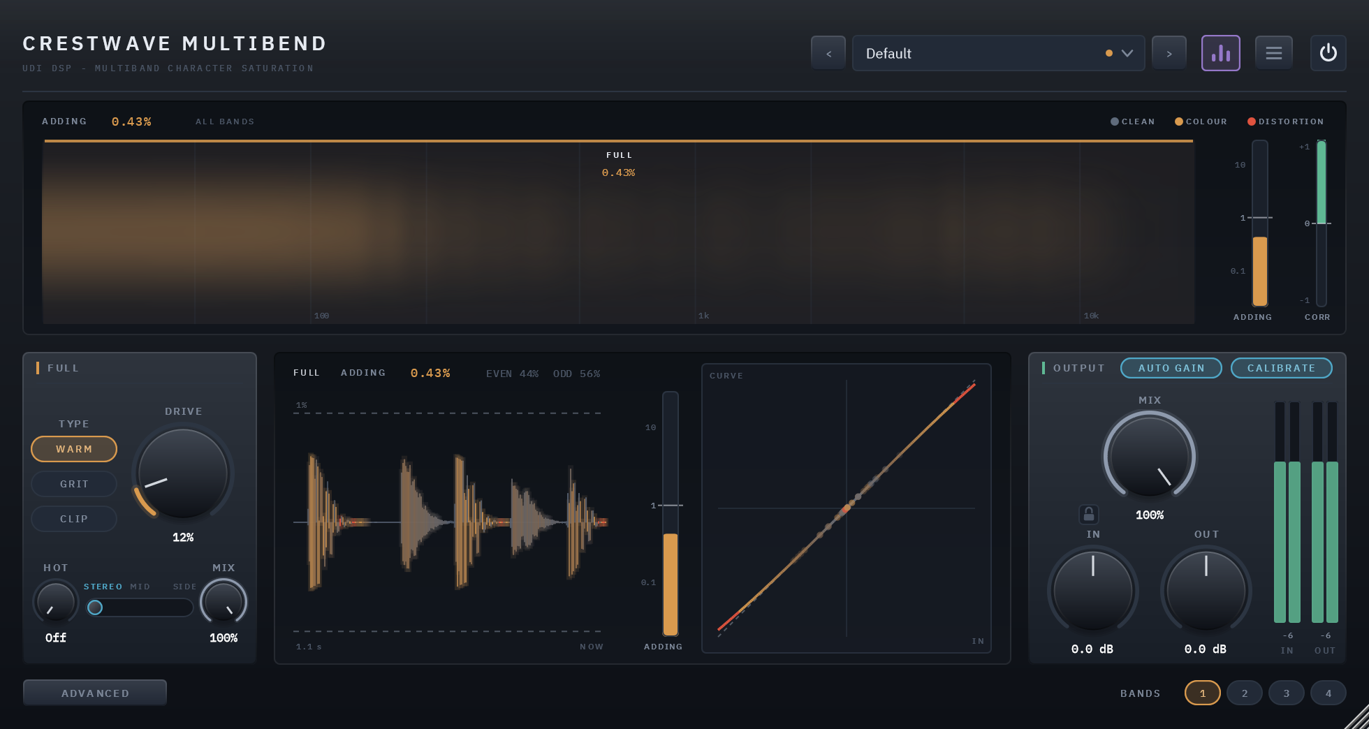Toggle the in/out gain link lock
The width and height of the screenshot is (1369, 729).
(1089, 515)
